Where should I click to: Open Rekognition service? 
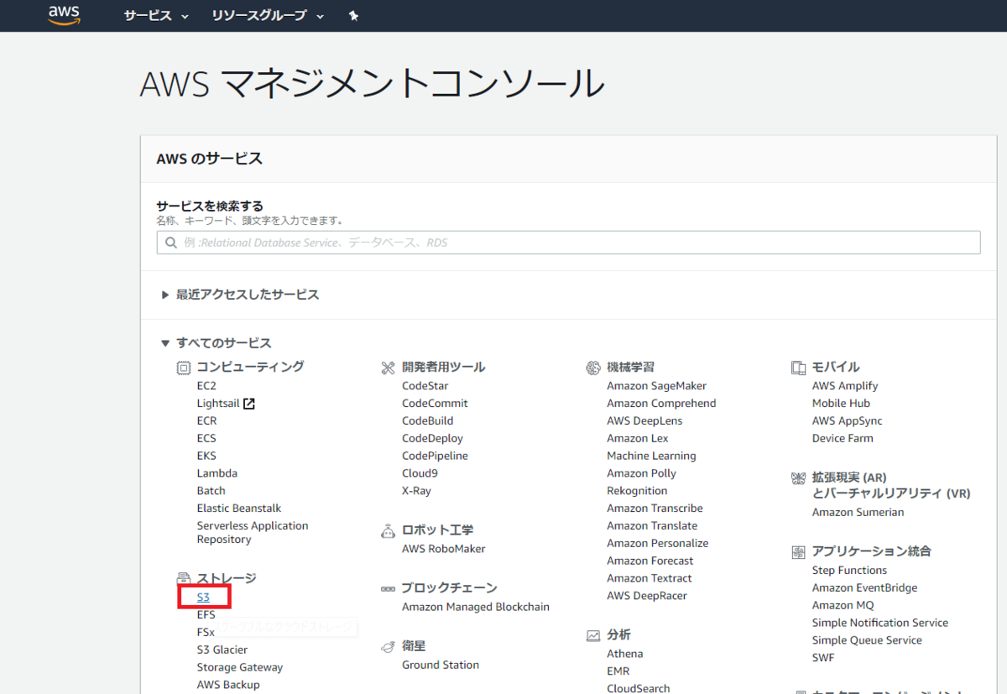pos(637,491)
